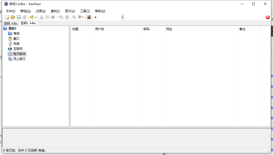This screenshot has height=155, width=273.
Task: Click the open folder icon of 密码1
Action: pos(5,28)
